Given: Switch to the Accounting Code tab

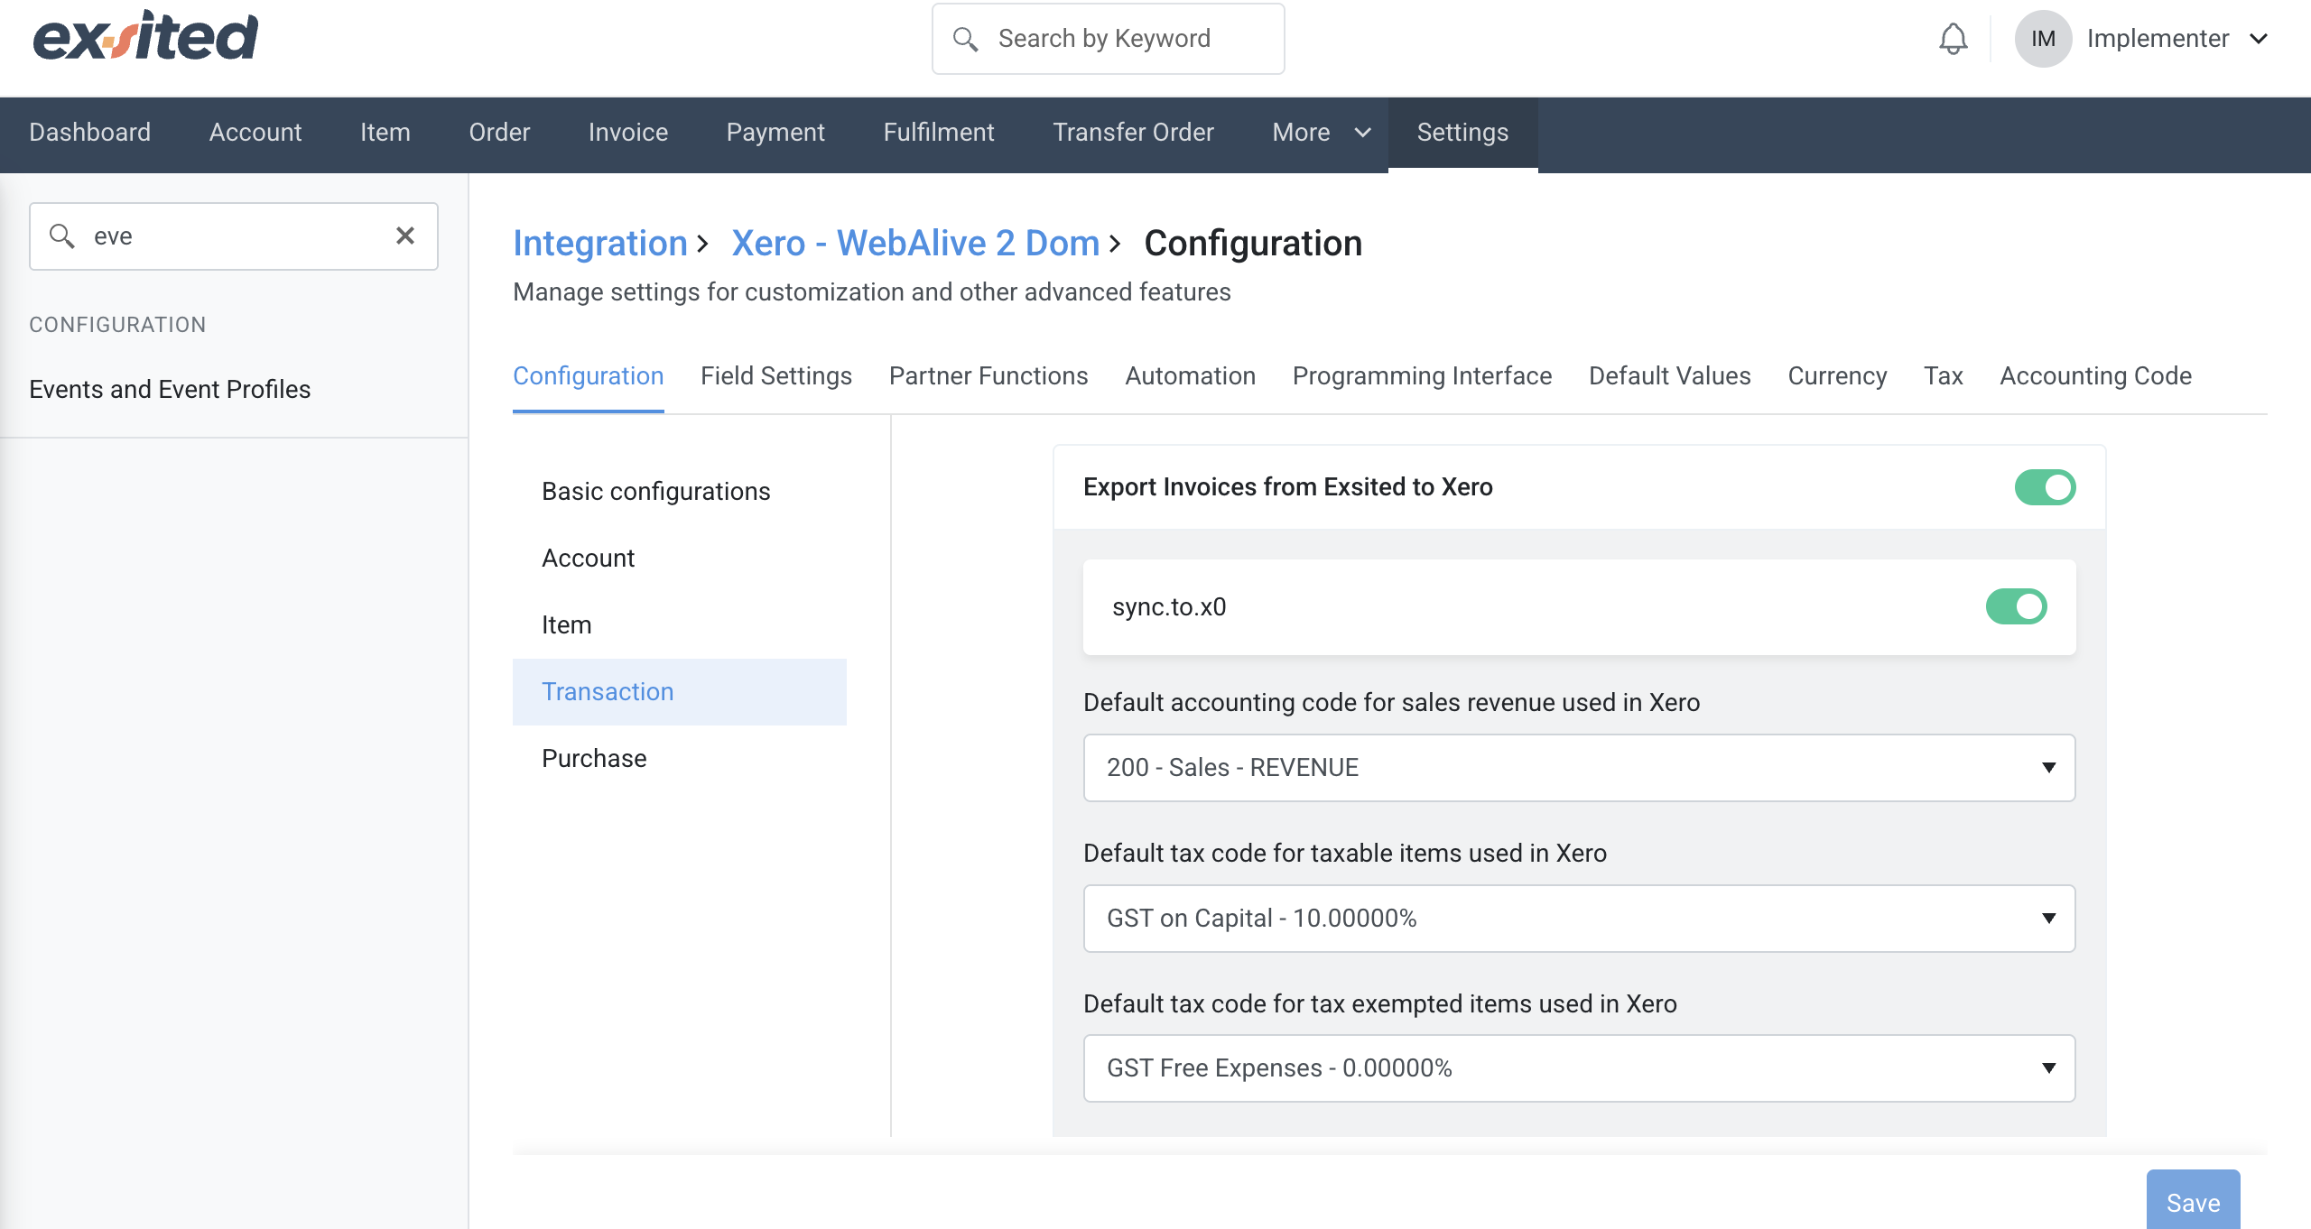Looking at the screenshot, I should [2095, 376].
